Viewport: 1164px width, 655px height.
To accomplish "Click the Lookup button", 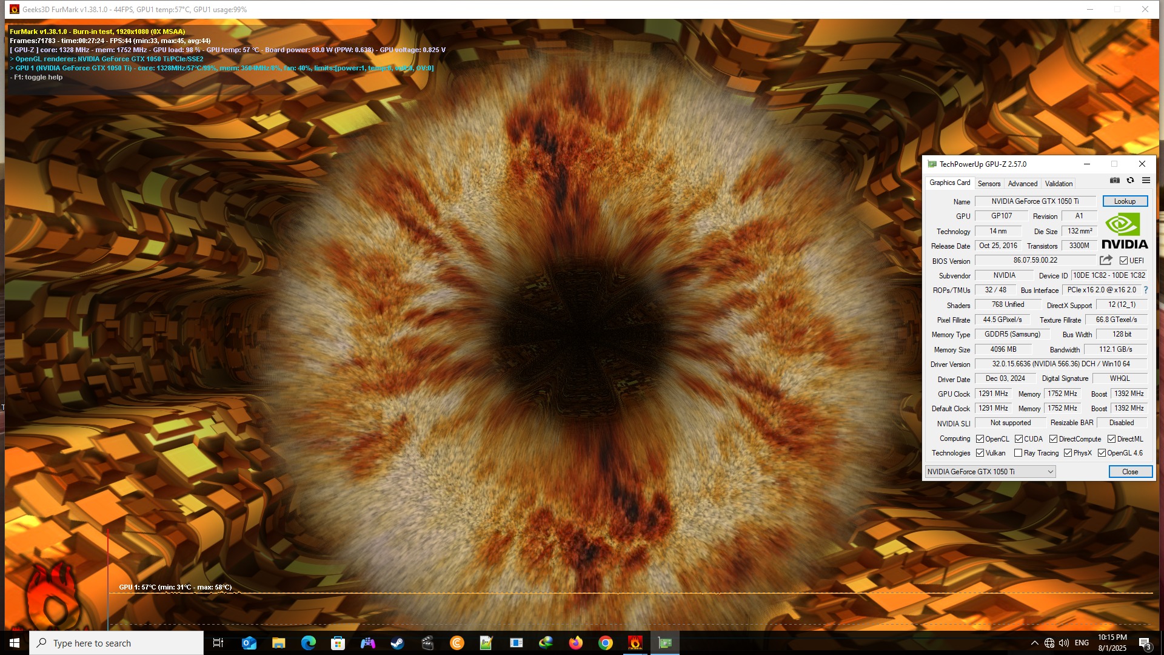I will pos(1125,201).
